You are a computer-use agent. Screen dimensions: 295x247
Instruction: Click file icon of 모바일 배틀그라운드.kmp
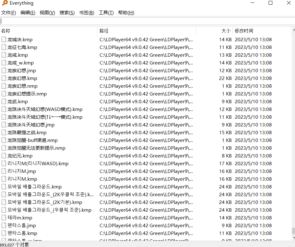pos(4,187)
